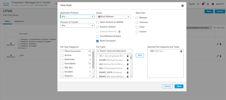Image resolution: width=226 pixels, height=100 pixels.
Task: Check Executables category checkbox
Action: (63, 63)
